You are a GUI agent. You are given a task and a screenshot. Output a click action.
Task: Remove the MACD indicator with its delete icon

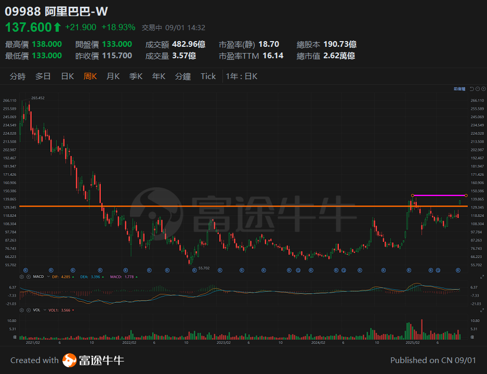point(29,276)
